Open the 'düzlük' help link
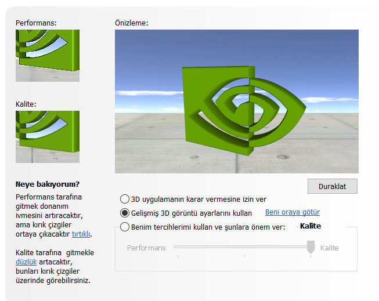This screenshot has height=301, width=379. click(x=26, y=262)
